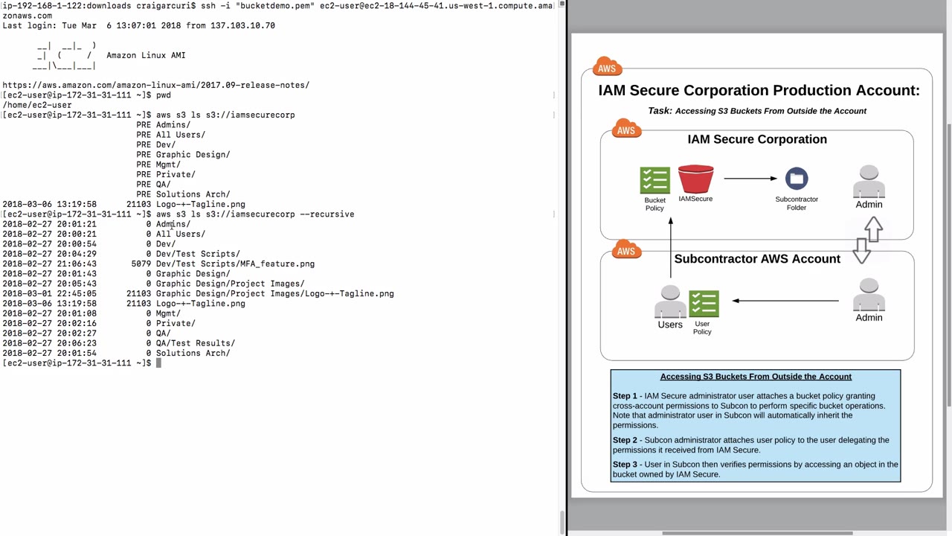952x536 pixels.
Task: Click the arrow pointing from Admin to Users
Action: click(x=785, y=301)
